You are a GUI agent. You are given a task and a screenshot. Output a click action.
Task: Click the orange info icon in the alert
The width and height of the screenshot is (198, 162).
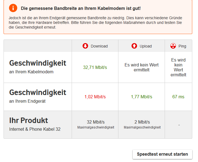tap(13, 8)
